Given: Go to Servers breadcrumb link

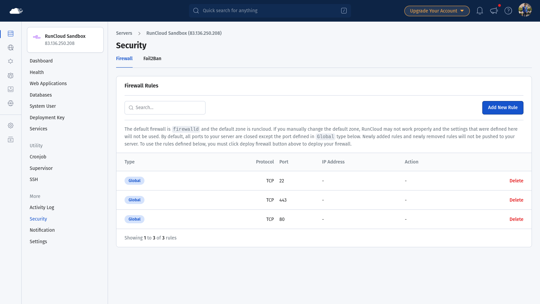Looking at the screenshot, I should point(124,33).
